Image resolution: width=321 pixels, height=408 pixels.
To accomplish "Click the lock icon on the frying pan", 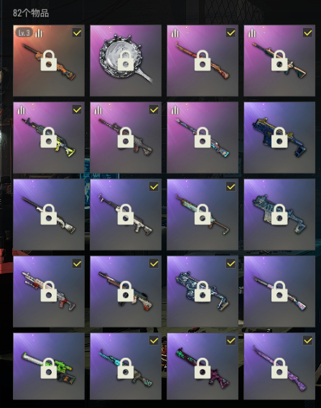I will pyautogui.click(x=126, y=61).
